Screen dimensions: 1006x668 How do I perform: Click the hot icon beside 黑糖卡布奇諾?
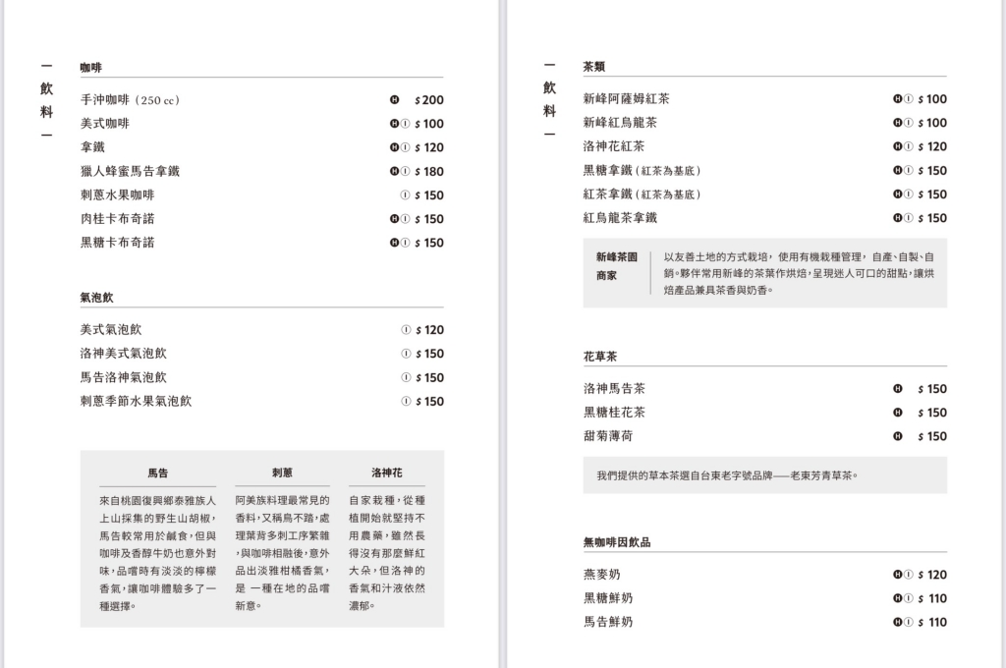click(395, 243)
